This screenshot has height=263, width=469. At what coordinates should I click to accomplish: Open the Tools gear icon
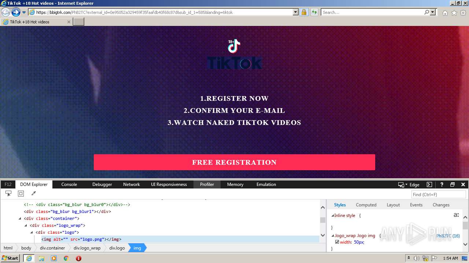coord(463,13)
